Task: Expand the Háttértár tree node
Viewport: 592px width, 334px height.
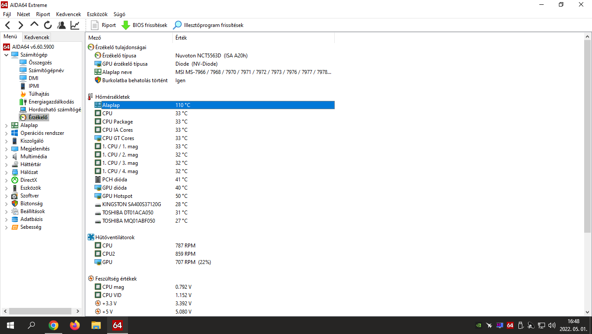Action: click(6, 164)
